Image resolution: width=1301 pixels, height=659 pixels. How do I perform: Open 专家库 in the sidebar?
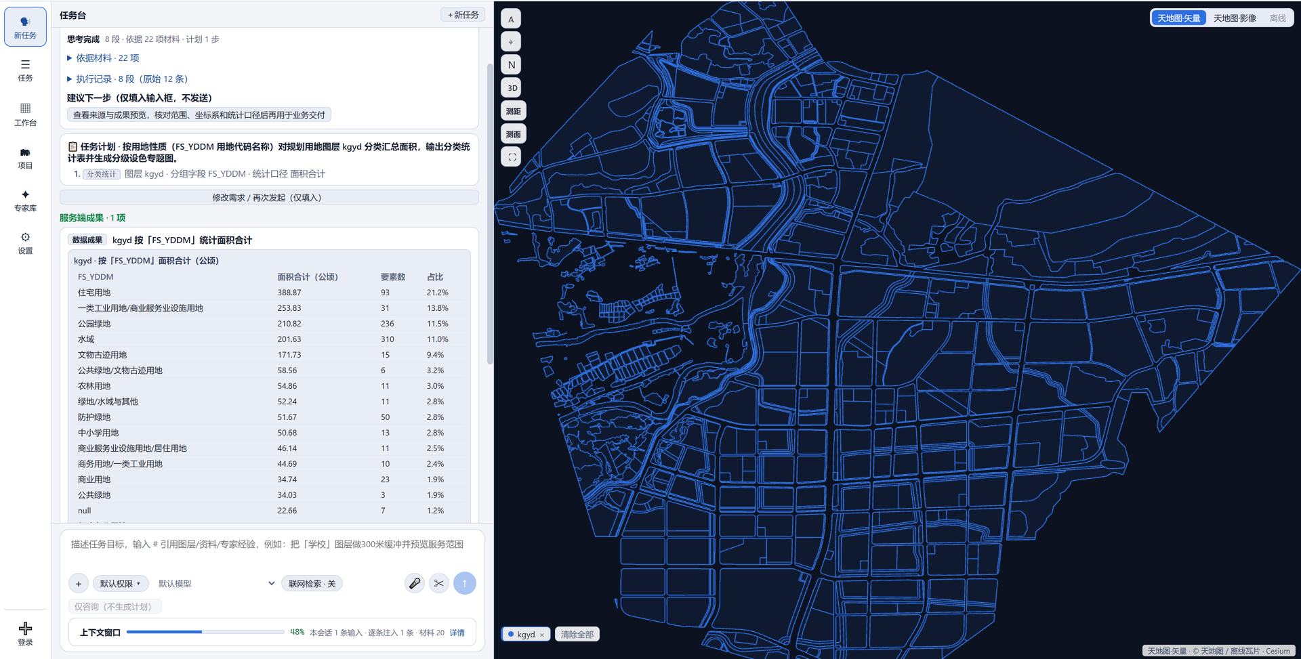pyautogui.click(x=25, y=201)
